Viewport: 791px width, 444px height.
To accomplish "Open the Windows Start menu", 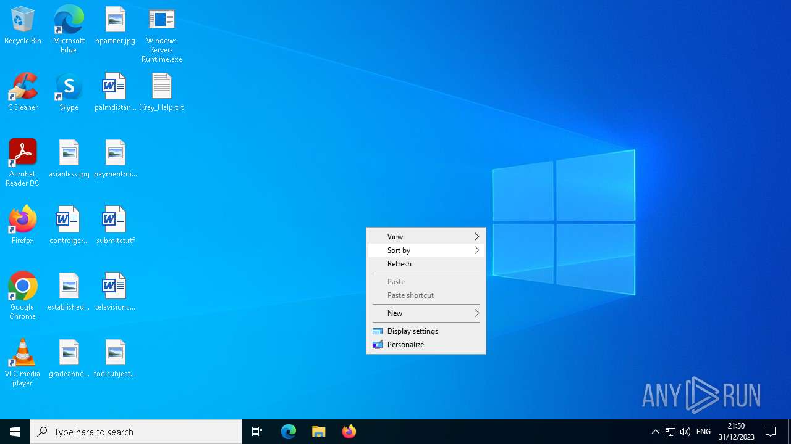I will pyautogui.click(x=15, y=432).
